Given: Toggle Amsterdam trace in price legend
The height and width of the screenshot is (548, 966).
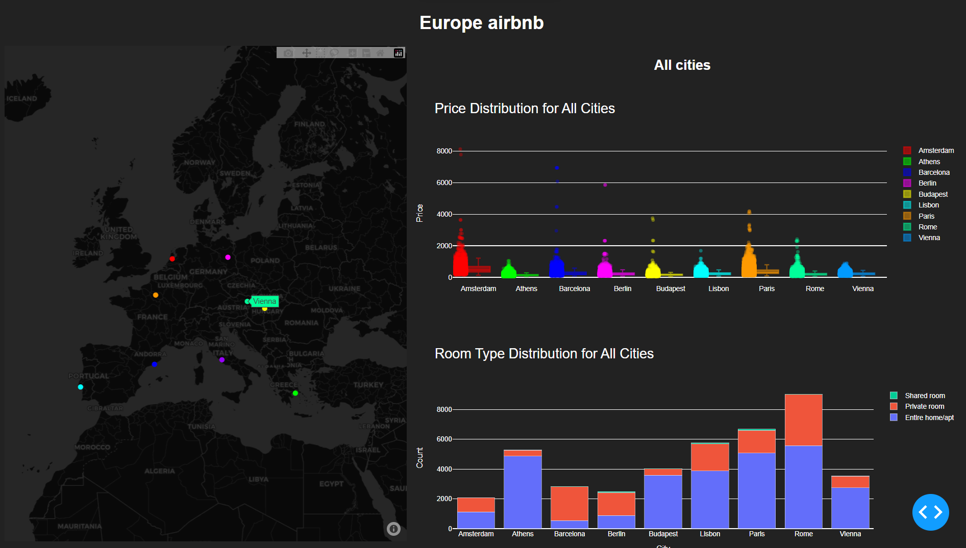Looking at the screenshot, I should pos(929,150).
